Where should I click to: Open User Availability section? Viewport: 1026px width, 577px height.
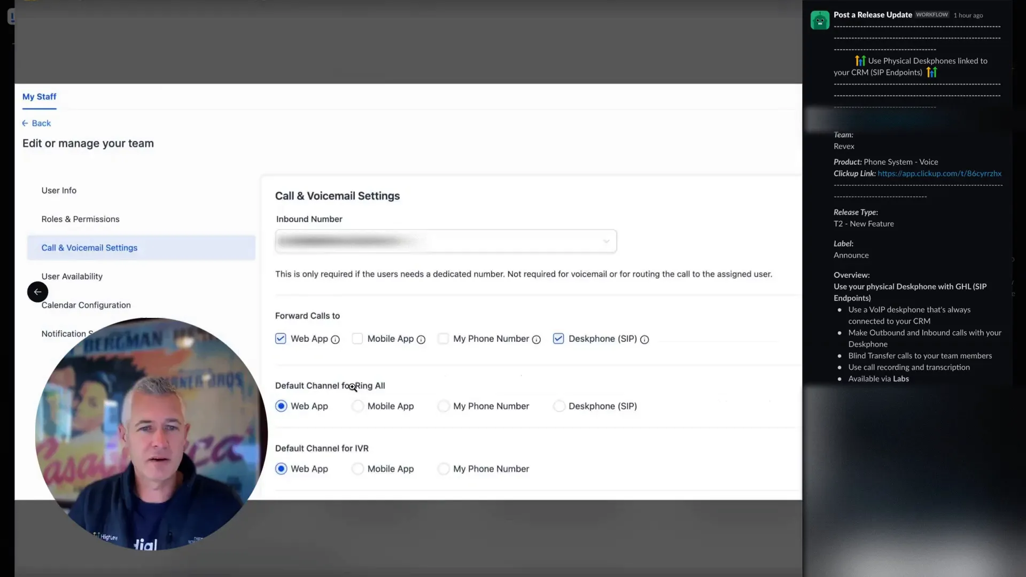[72, 276]
